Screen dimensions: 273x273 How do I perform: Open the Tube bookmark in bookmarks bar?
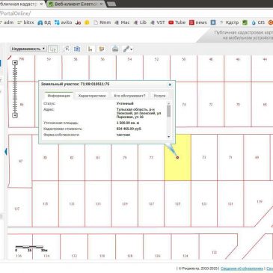coord(177,22)
